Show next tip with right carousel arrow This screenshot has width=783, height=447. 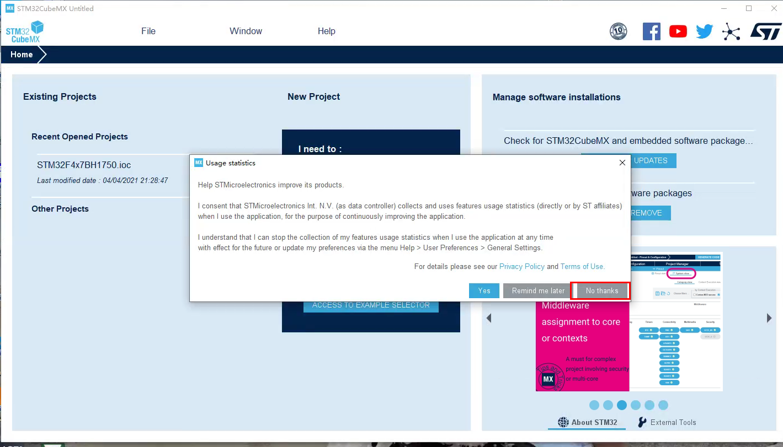click(x=769, y=318)
